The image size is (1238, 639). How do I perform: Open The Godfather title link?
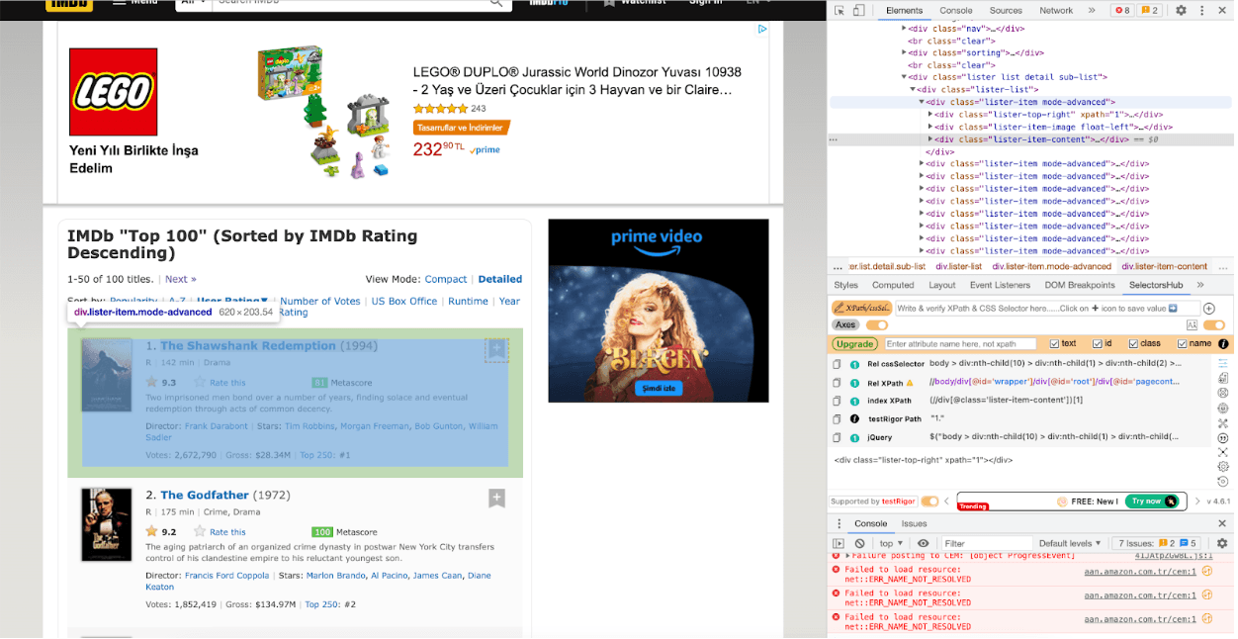coord(205,495)
